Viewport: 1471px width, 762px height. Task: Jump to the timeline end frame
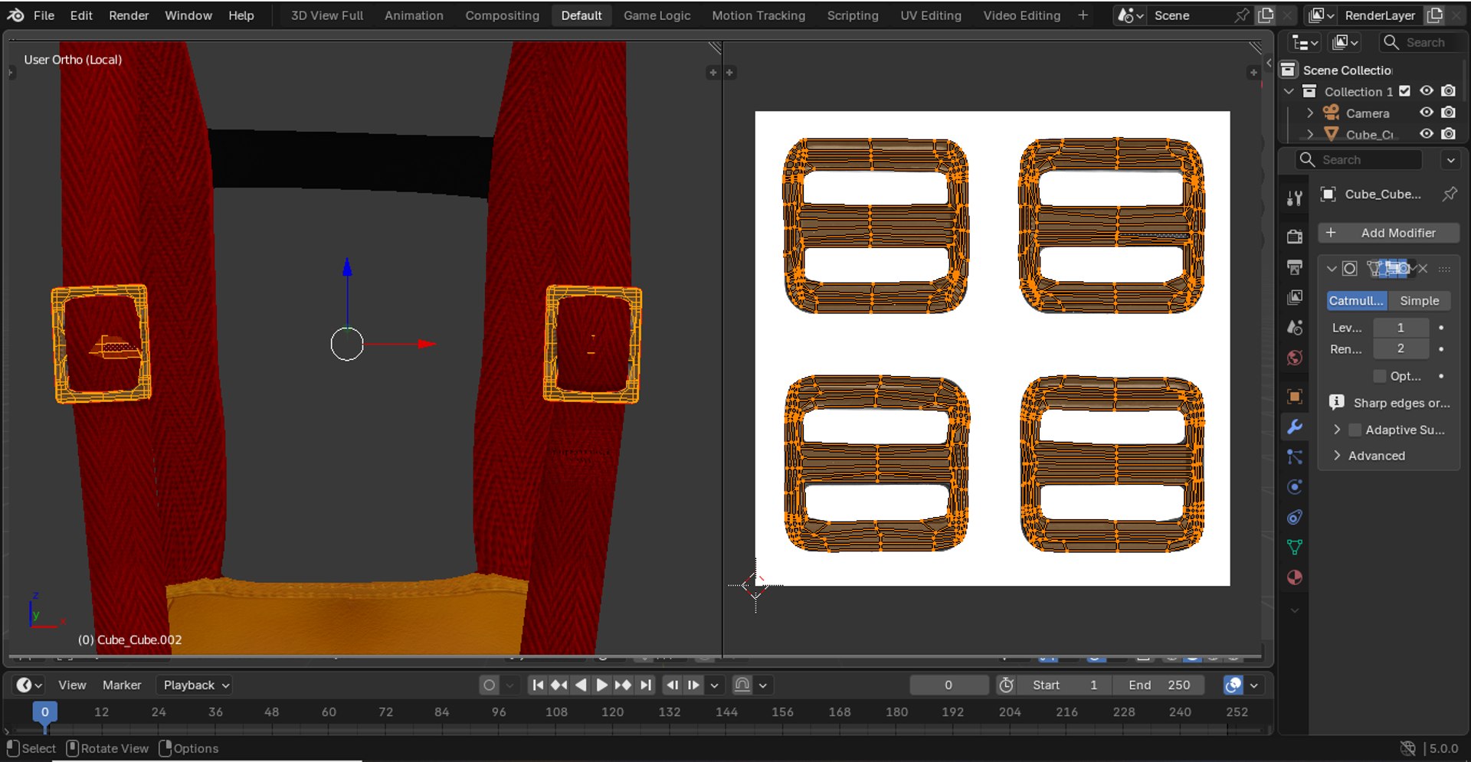click(x=646, y=685)
